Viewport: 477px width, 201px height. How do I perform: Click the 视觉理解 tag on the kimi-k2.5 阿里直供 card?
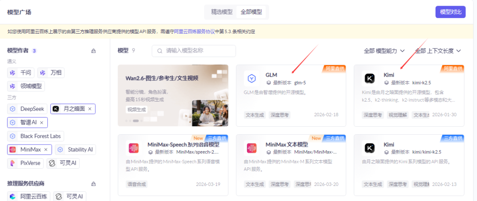(398, 115)
